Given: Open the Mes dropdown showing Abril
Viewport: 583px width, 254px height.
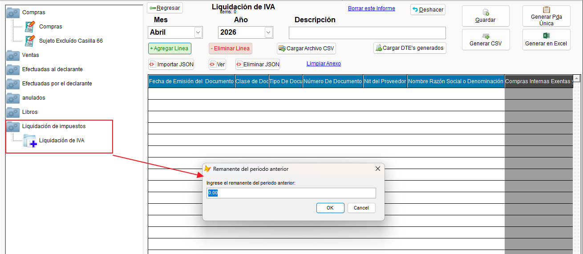Looking at the screenshot, I should click(198, 32).
